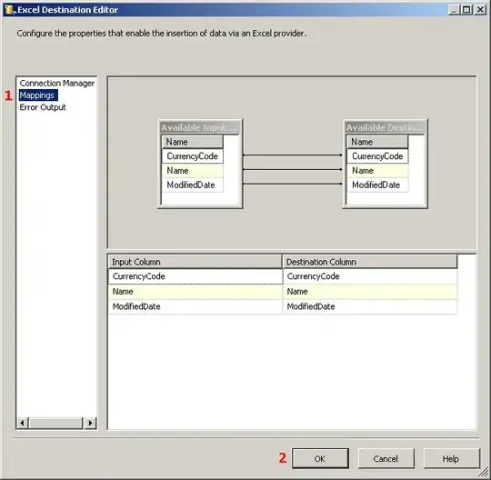491x480 pixels.
Task: Select ModifiedDate in Available Destination Columns
Action: [x=377, y=185]
